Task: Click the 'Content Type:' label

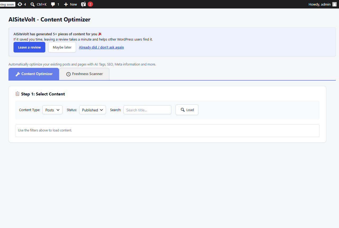Action: [30, 110]
